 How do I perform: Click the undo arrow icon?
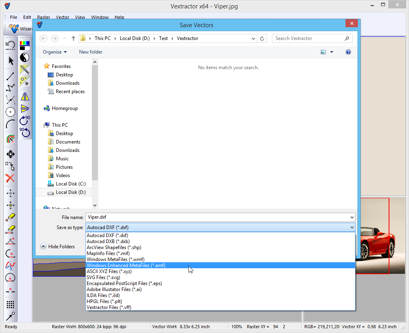pyautogui.click(x=11, y=45)
